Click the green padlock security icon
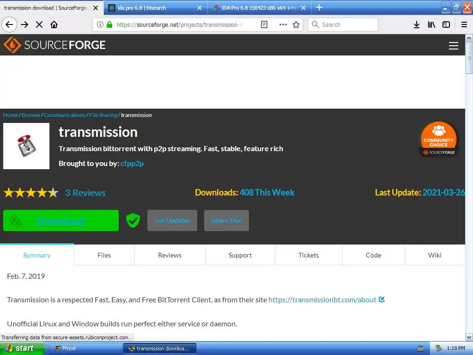 click(x=109, y=24)
